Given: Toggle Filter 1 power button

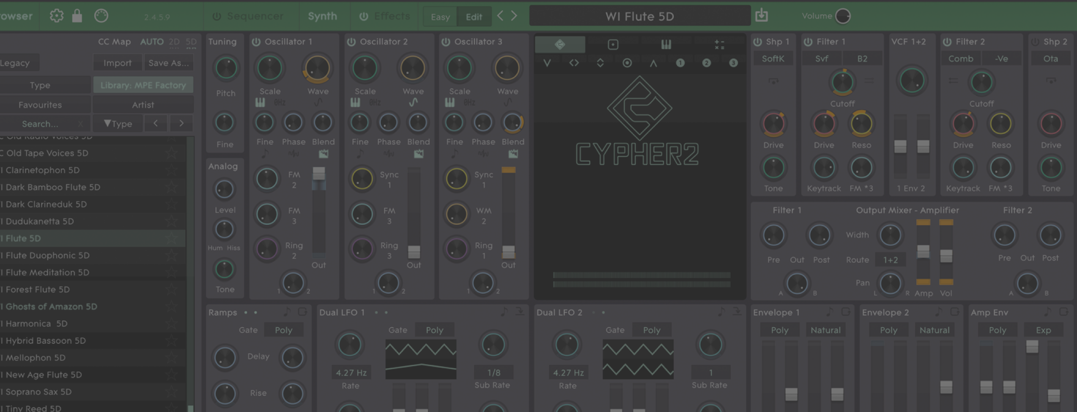Looking at the screenshot, I should 808,41.
